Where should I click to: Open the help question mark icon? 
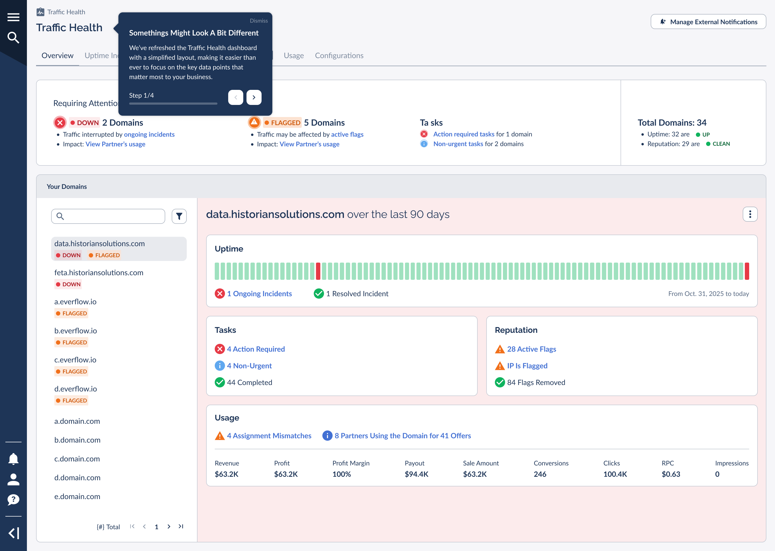[x=13, y=500]
